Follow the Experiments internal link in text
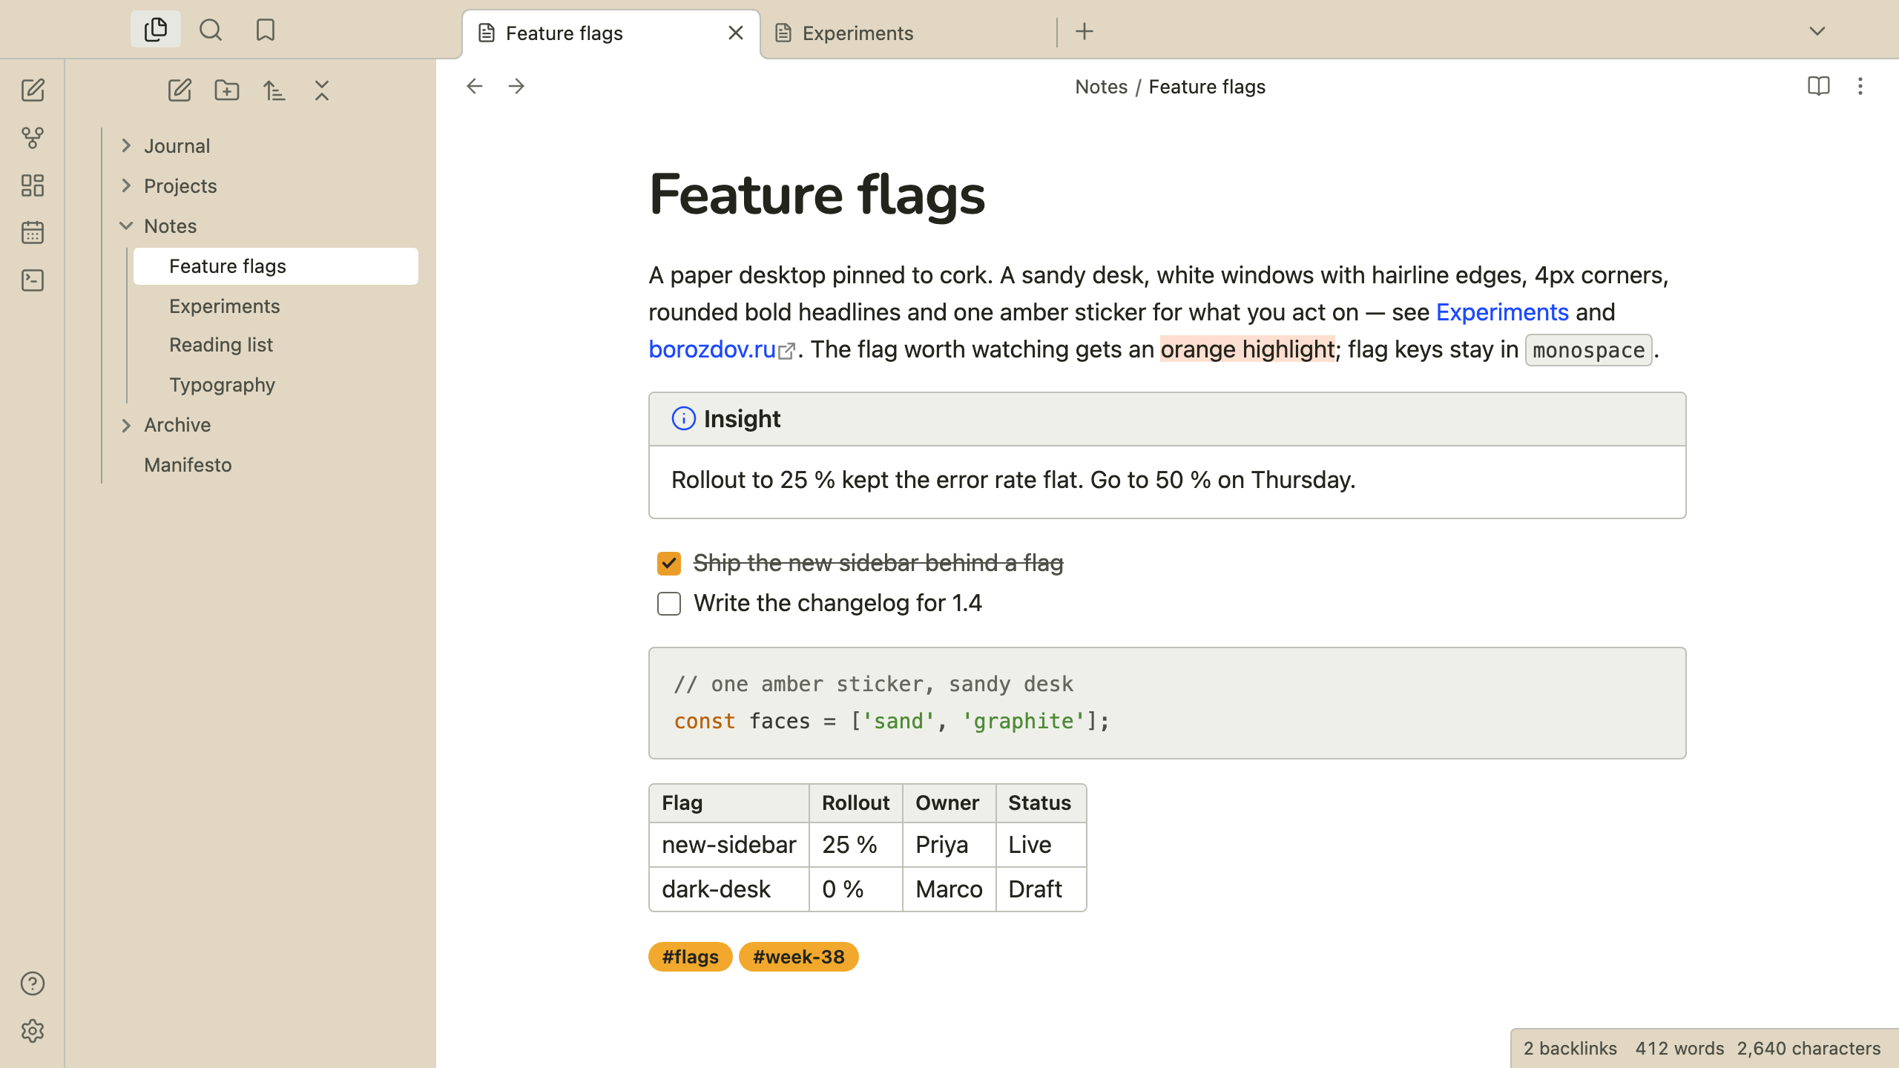 [1502, 312]
